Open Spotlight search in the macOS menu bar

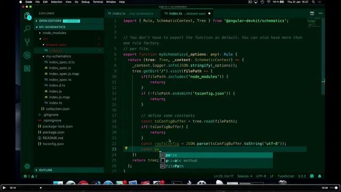tap(313, 2)
